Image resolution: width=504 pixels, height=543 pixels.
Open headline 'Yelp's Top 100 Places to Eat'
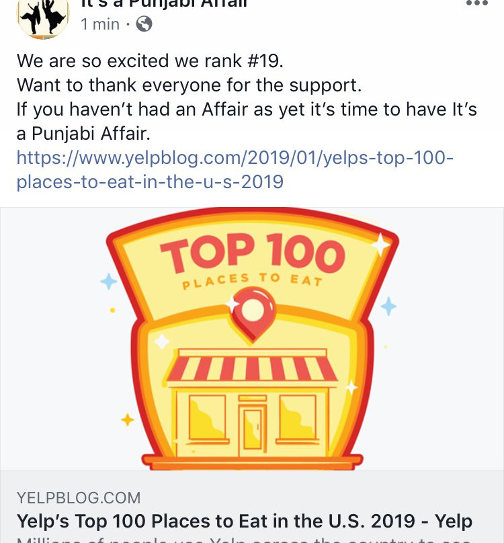(244, 521)
